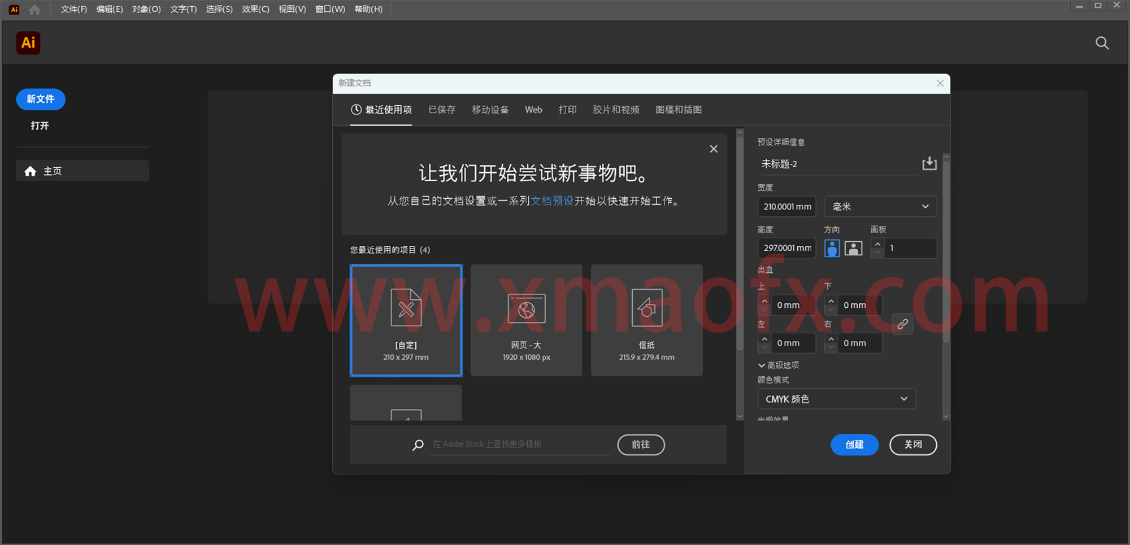The width and height of the screenshot is (1130, 545).
Task: Open the CMYK 颜色 color mode dropdown
Action: click(x=836, y=399)
